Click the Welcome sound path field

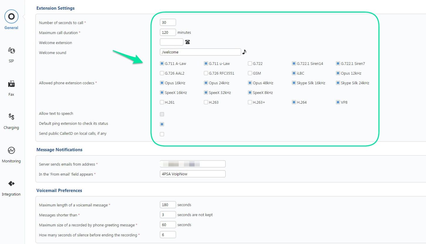coord(200,52)
